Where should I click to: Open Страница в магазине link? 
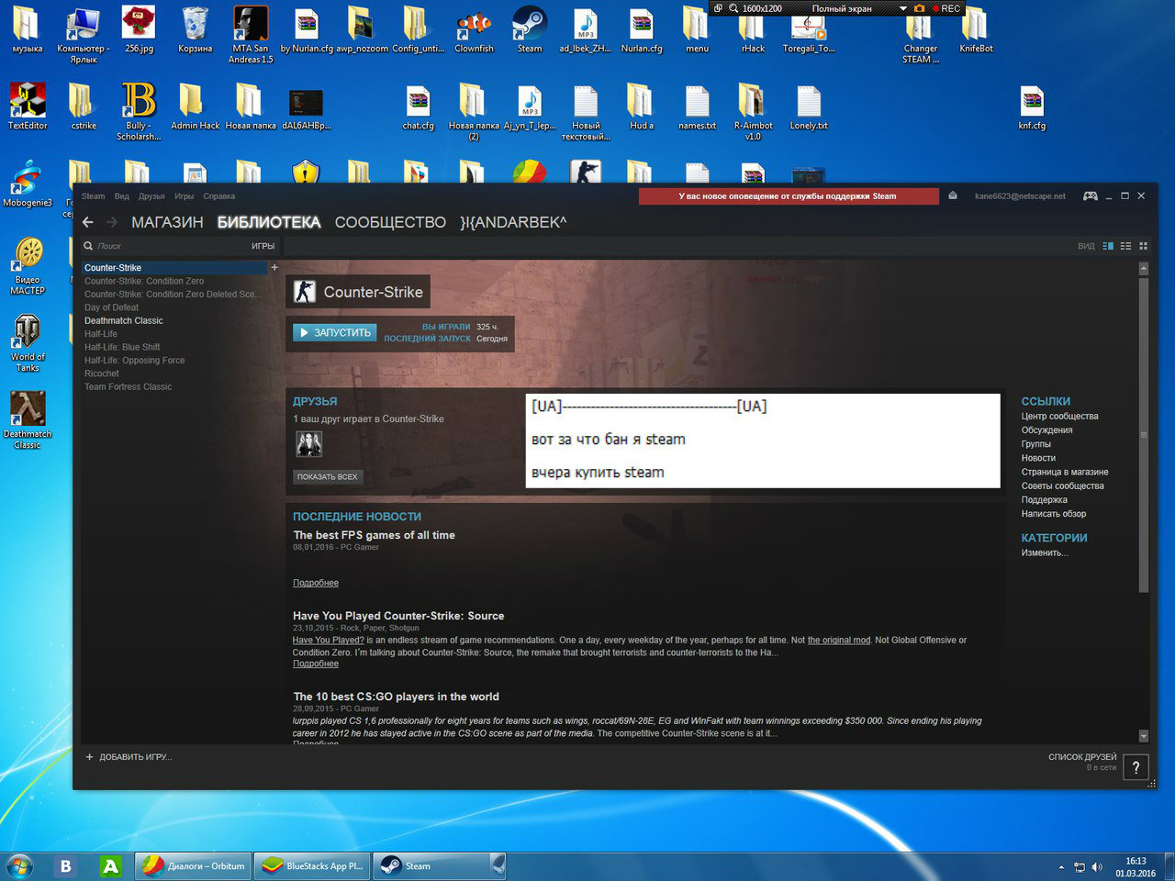click(1065, 472)
